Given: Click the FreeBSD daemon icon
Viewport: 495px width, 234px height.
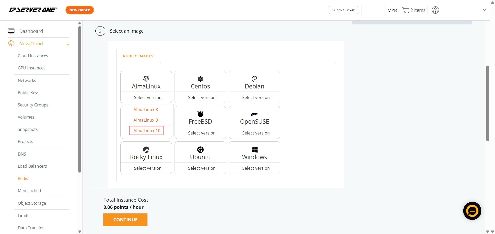Looking at the screenshot, I should click(x=200, y=114).
